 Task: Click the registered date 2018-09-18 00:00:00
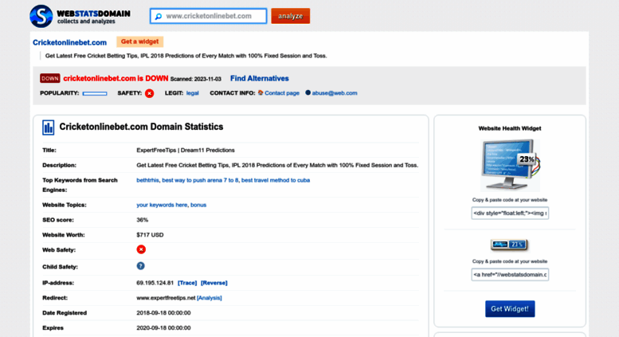[163, 313]
